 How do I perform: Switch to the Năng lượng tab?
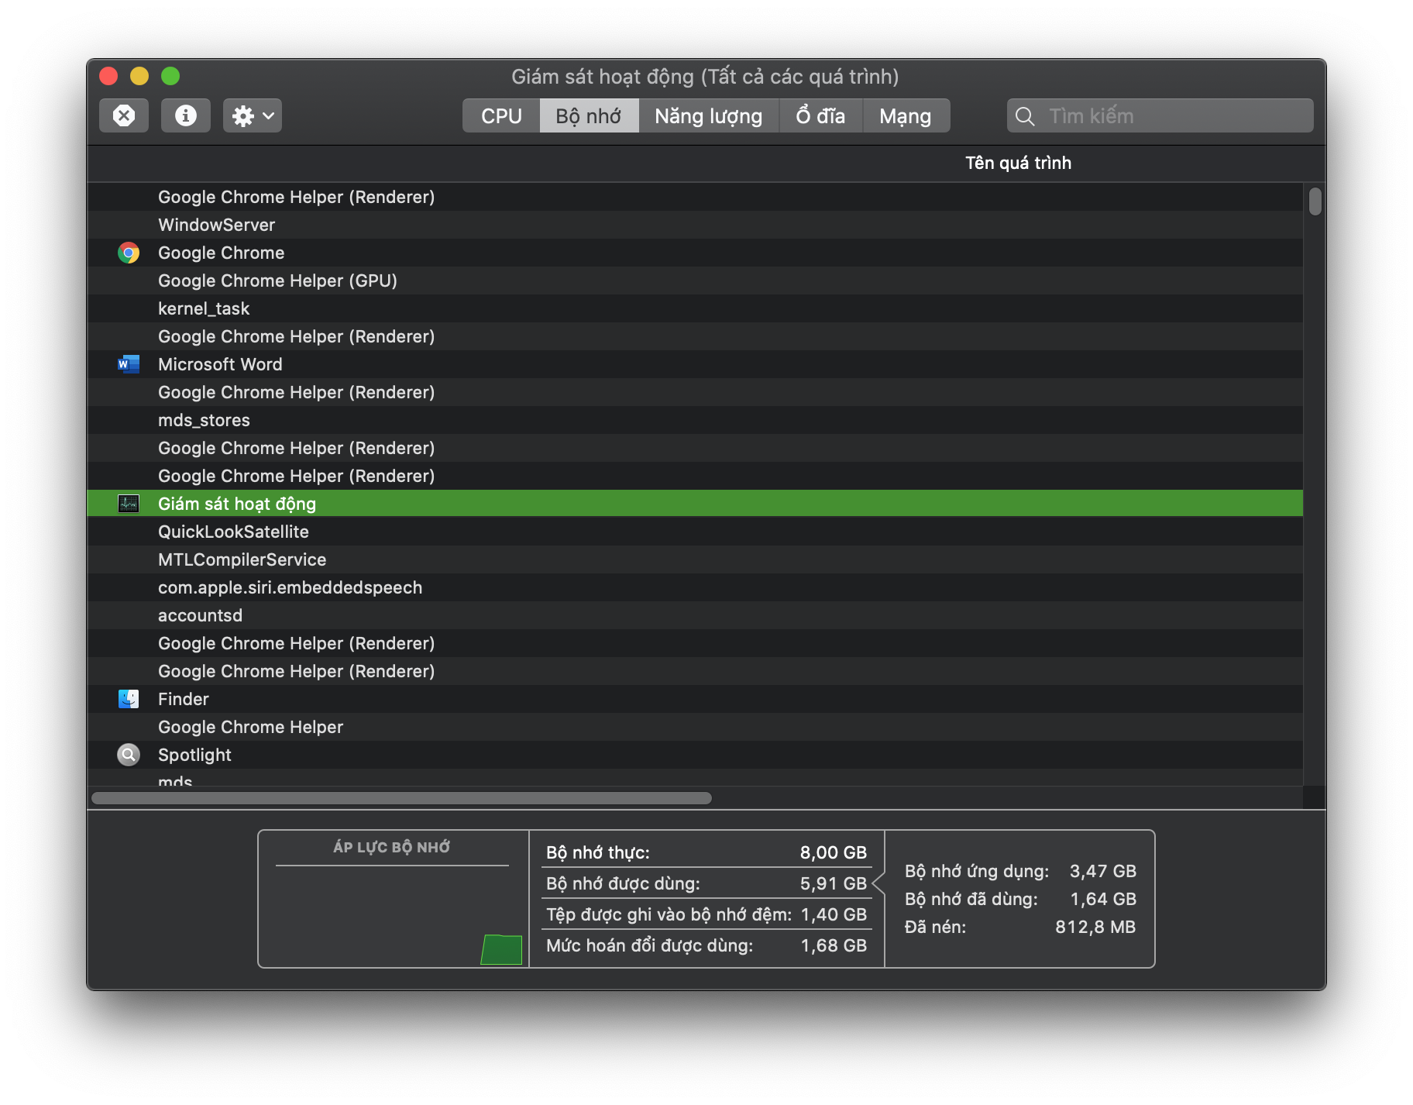[x=709, y=115]
